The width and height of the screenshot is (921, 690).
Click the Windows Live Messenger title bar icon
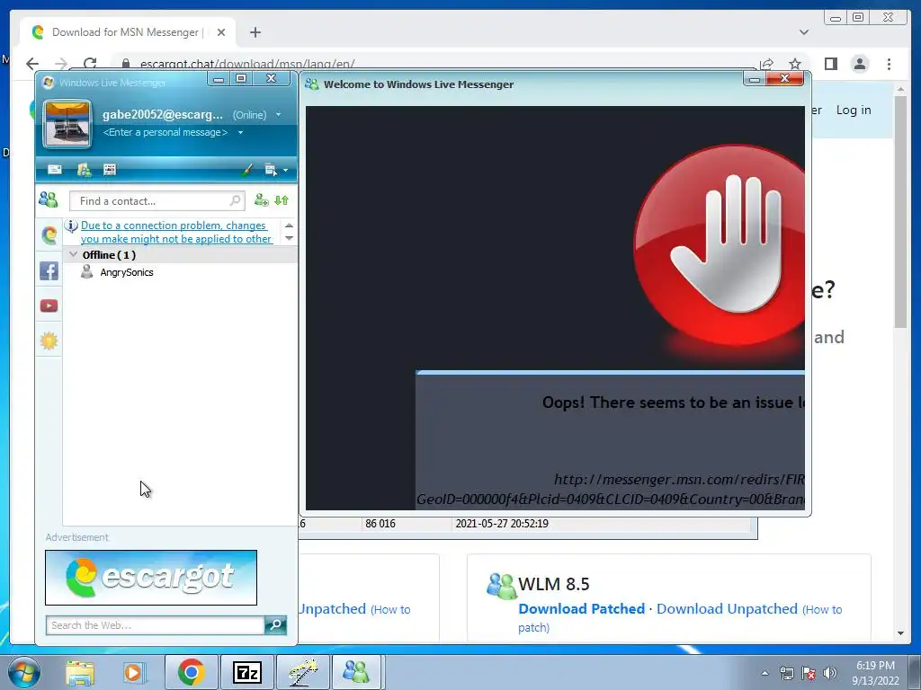coord(49,83)
